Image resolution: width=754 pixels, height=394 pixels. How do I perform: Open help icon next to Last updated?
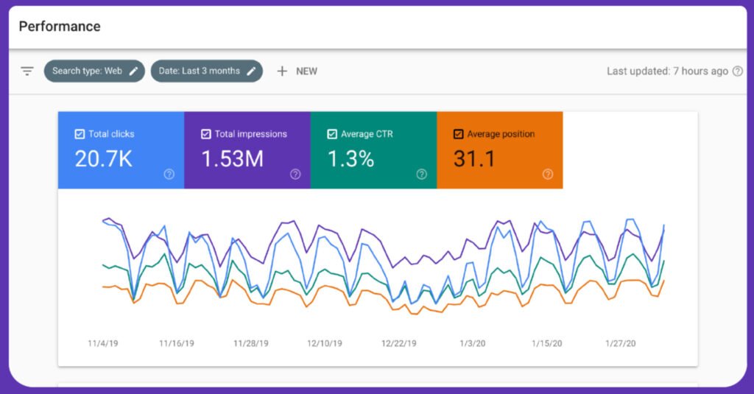738,71
